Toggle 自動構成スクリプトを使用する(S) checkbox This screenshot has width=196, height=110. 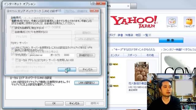click(13, 32)
